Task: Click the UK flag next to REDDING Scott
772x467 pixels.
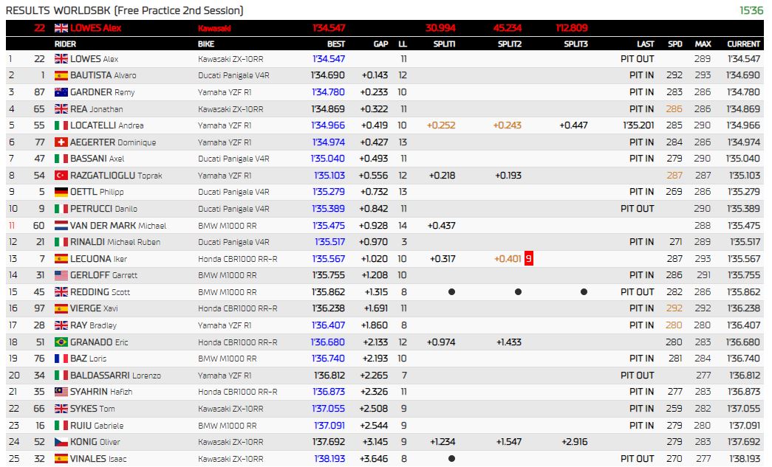Action: pyautogui.click(x=61, y=292)
